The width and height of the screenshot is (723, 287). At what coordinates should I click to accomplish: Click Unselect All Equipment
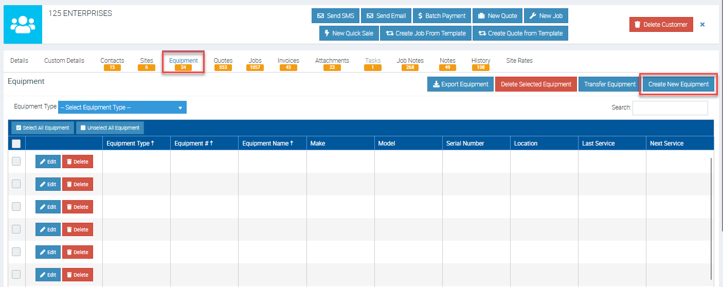[x=110, y=128]
